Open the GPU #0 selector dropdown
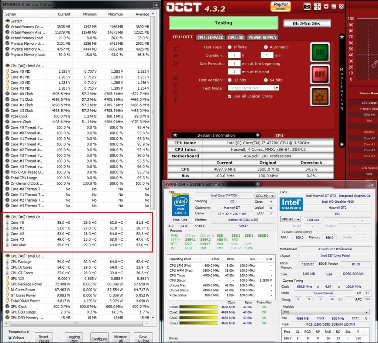Image resolution: width=378 pixels, height=343 pixels. [x=291, y=219]
